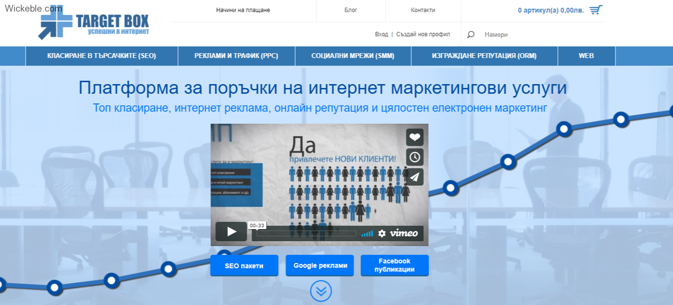Add video to Watch Later clock icon
This screenshot has height=305, width=673.
(x=415, y=157)
